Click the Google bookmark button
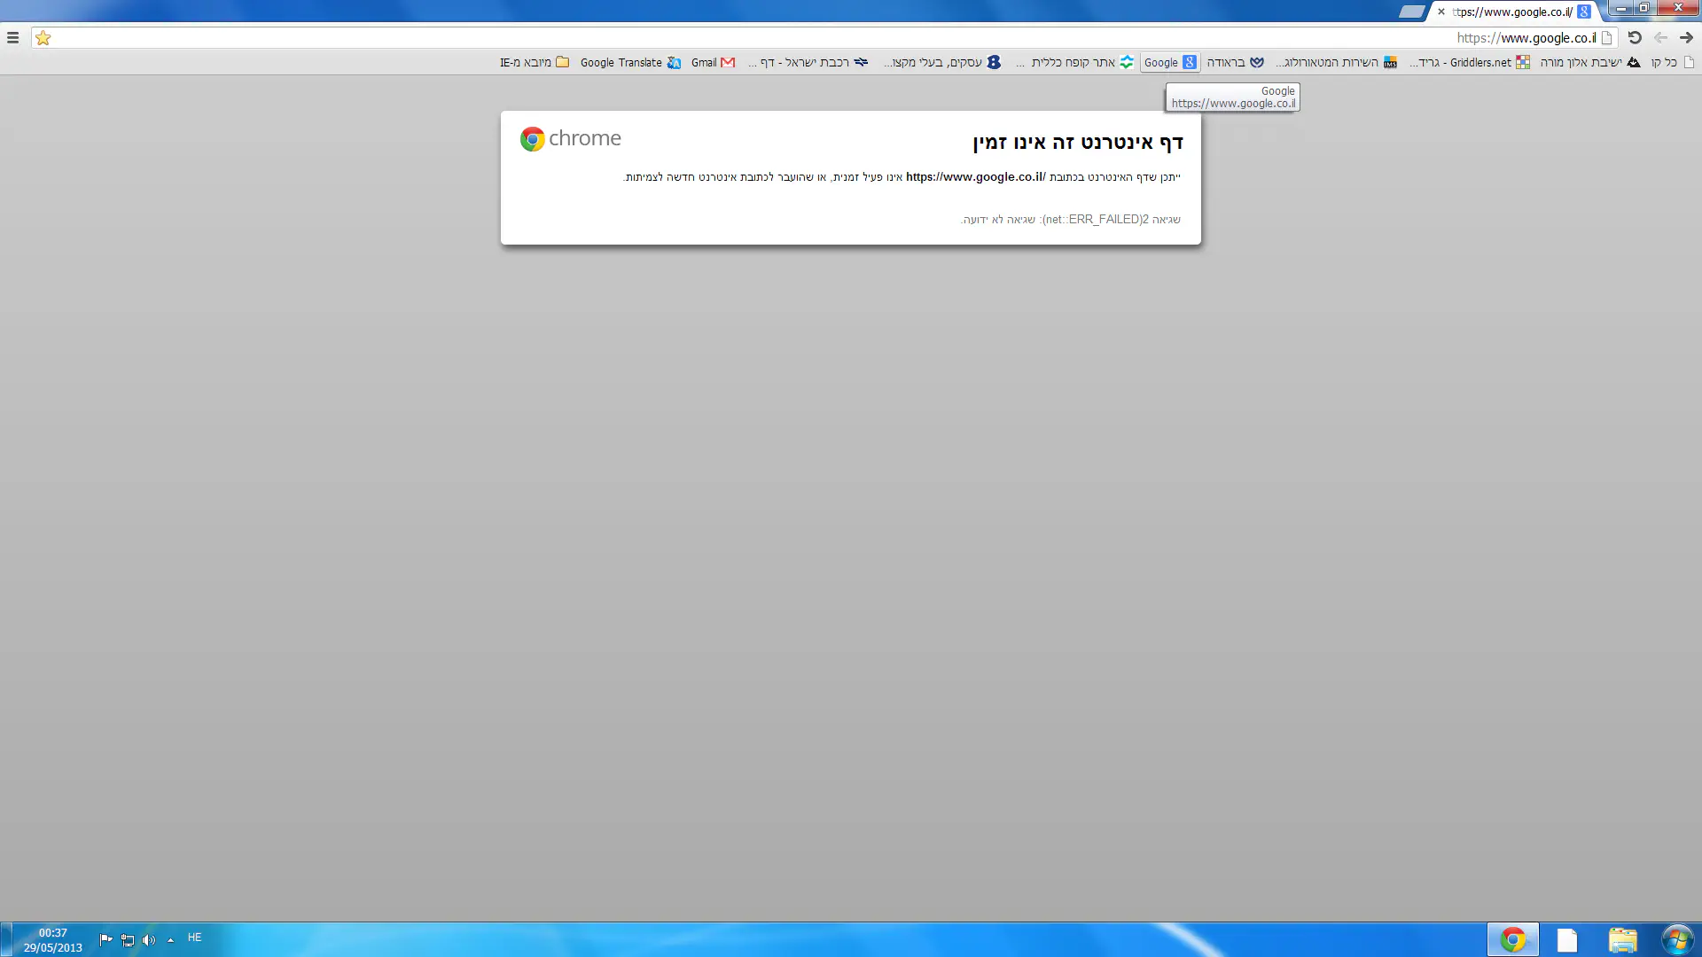The height and width of the screenshot is (957, 1702). point(1170,63)
